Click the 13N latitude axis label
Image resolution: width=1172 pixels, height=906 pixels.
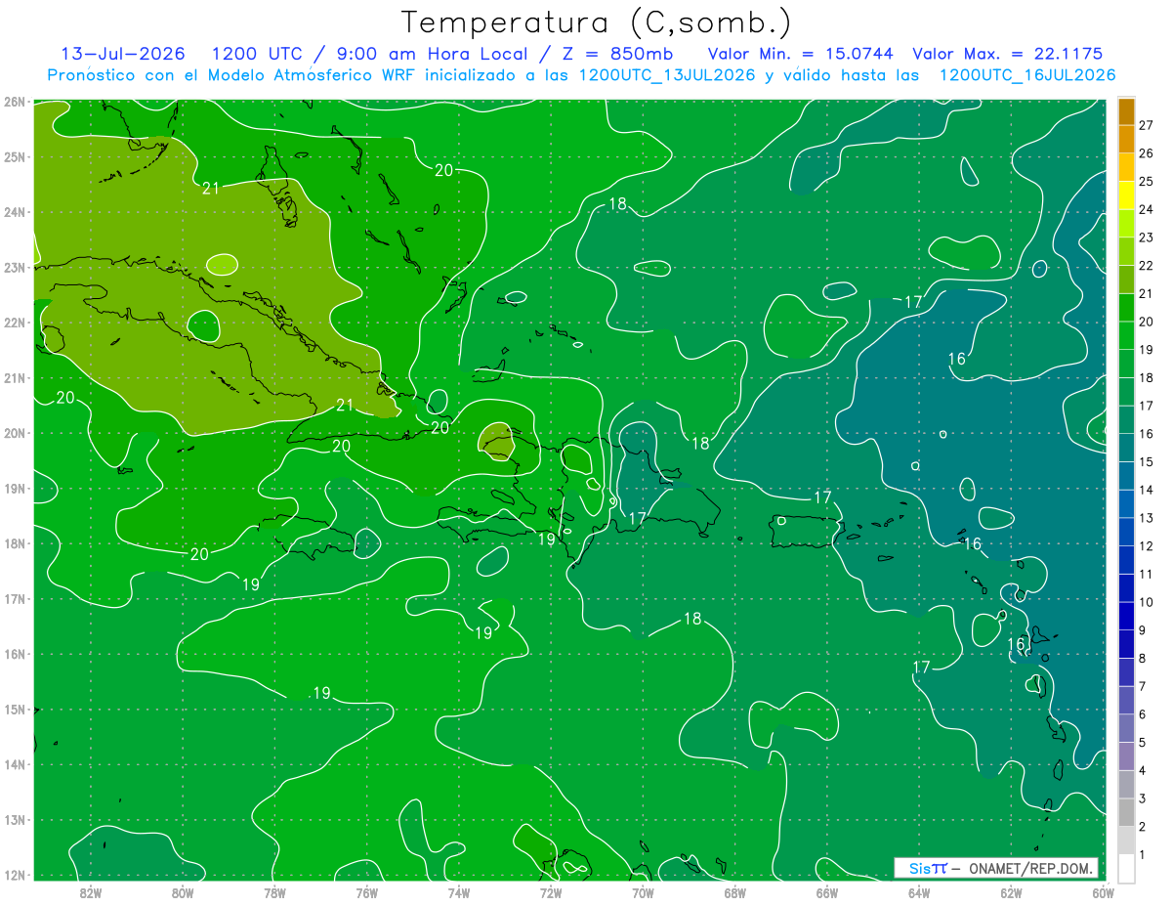(x=14, y=819)
